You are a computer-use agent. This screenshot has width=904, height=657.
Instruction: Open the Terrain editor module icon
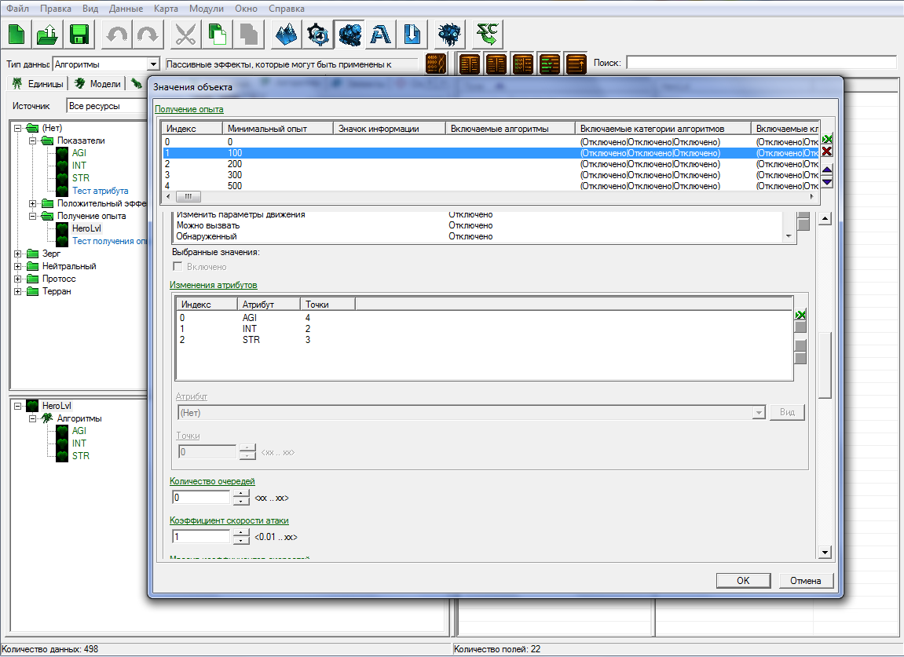(287, 35)
